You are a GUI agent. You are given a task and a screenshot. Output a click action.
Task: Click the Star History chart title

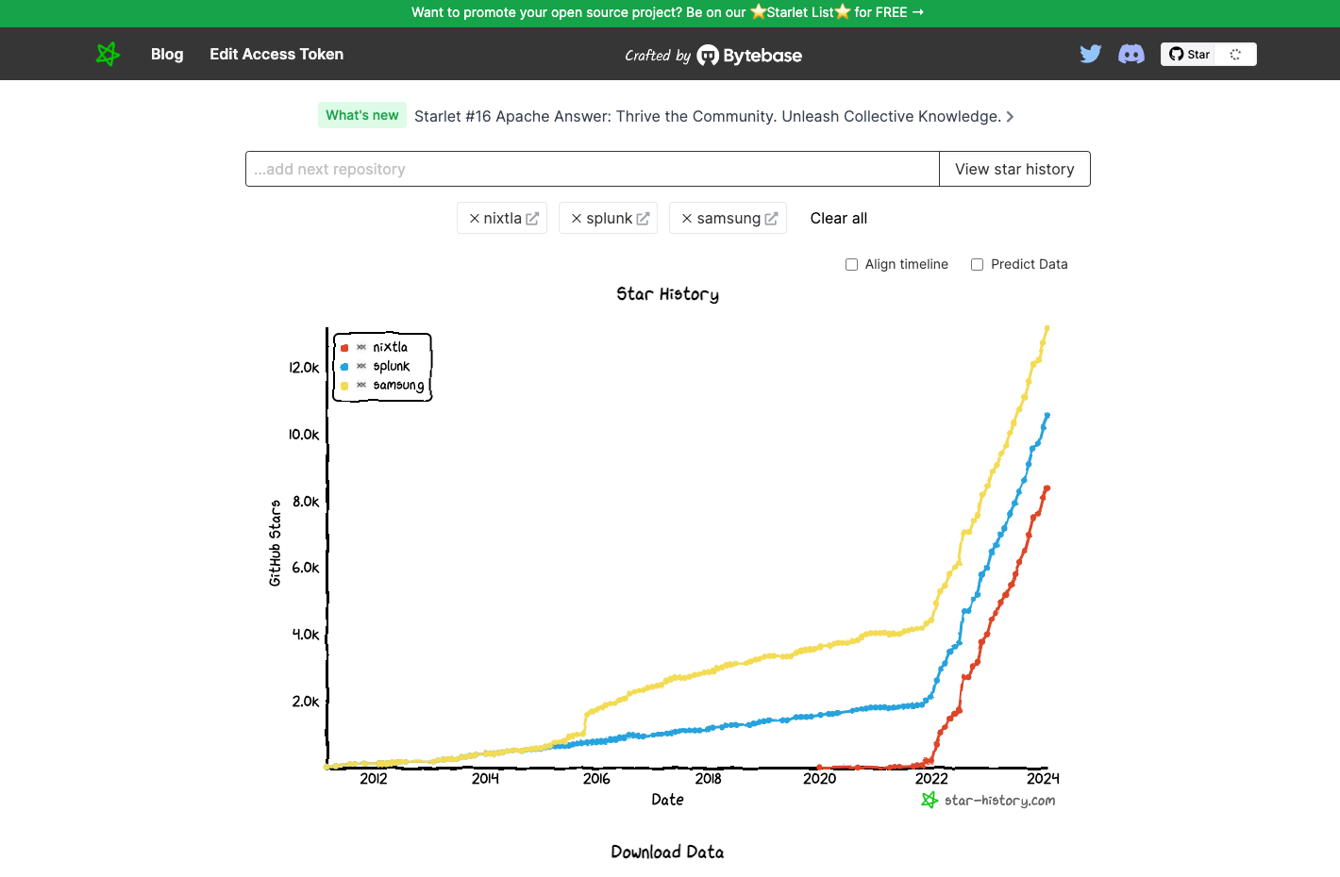click(x=668, y=294)
